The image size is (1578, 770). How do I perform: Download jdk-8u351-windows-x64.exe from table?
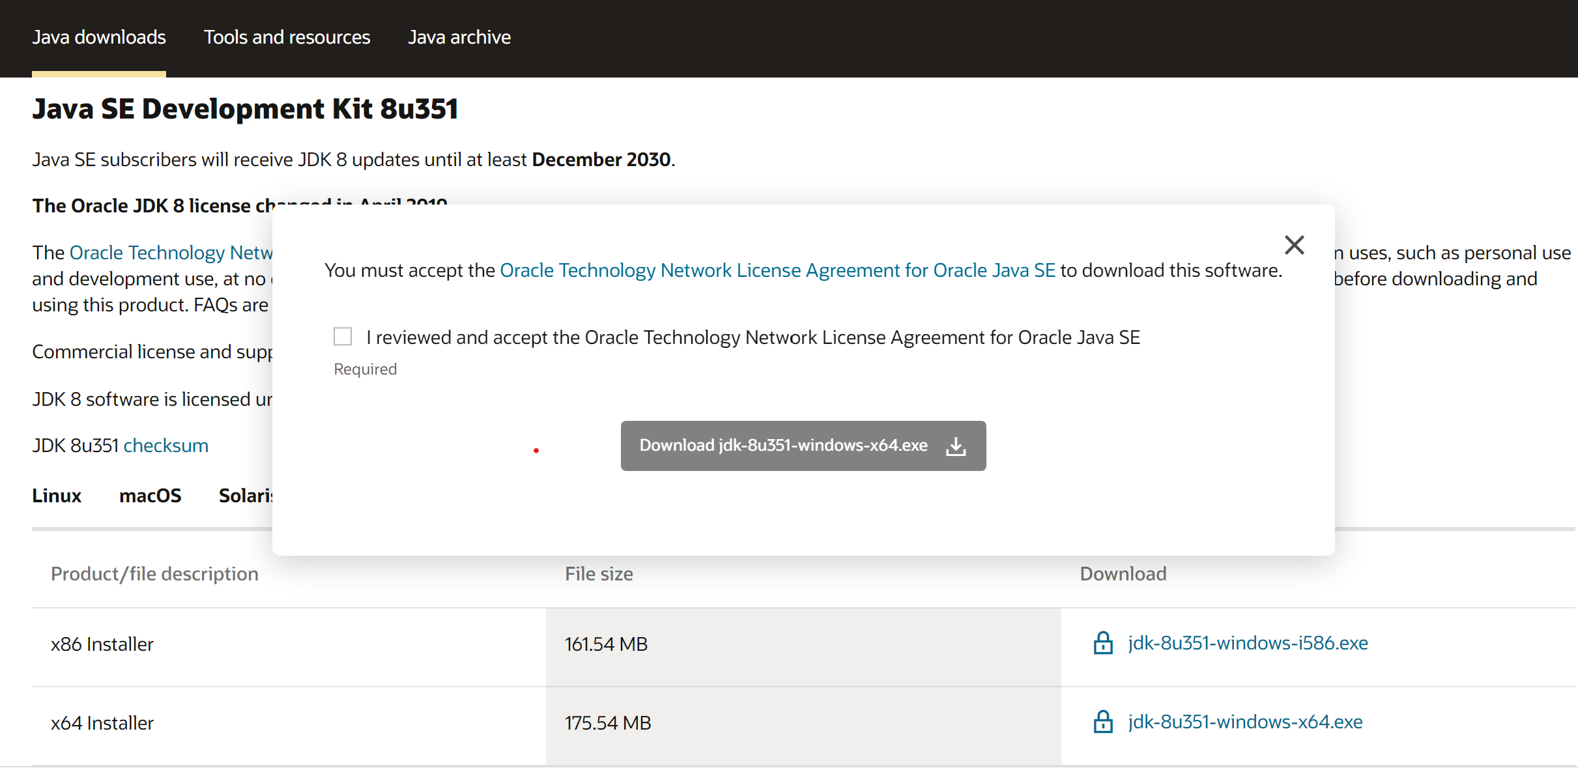point(1245,722)
